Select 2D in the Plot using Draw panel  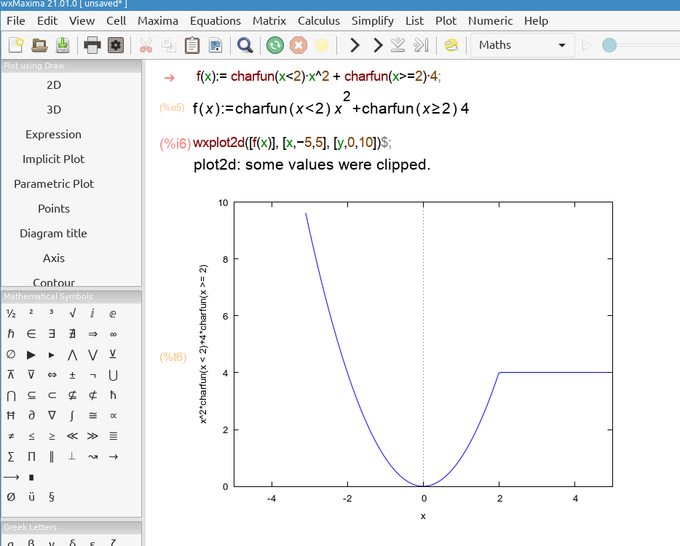pos(53,84)
